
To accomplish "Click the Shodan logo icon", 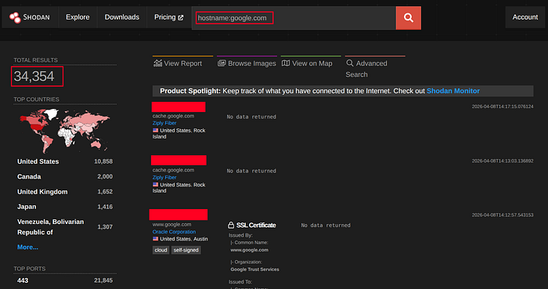I will tap(15, 17).
